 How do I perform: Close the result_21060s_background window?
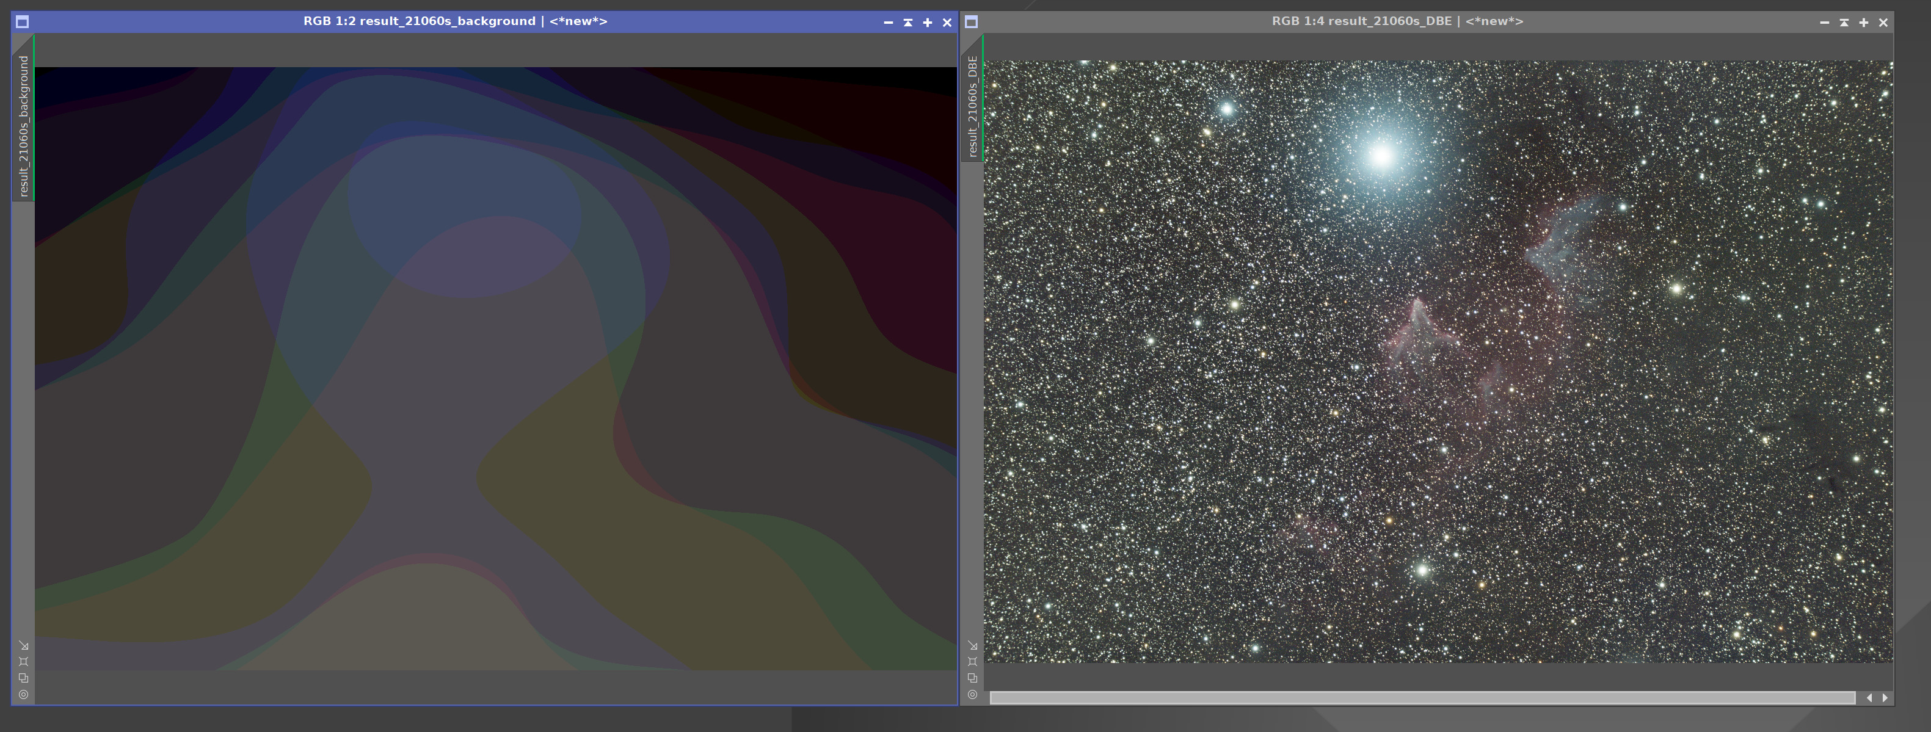click(x=947, y=23)
